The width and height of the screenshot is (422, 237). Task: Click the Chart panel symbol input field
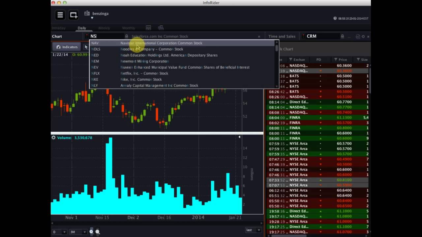pyautogui.click(x=106, y=36)
